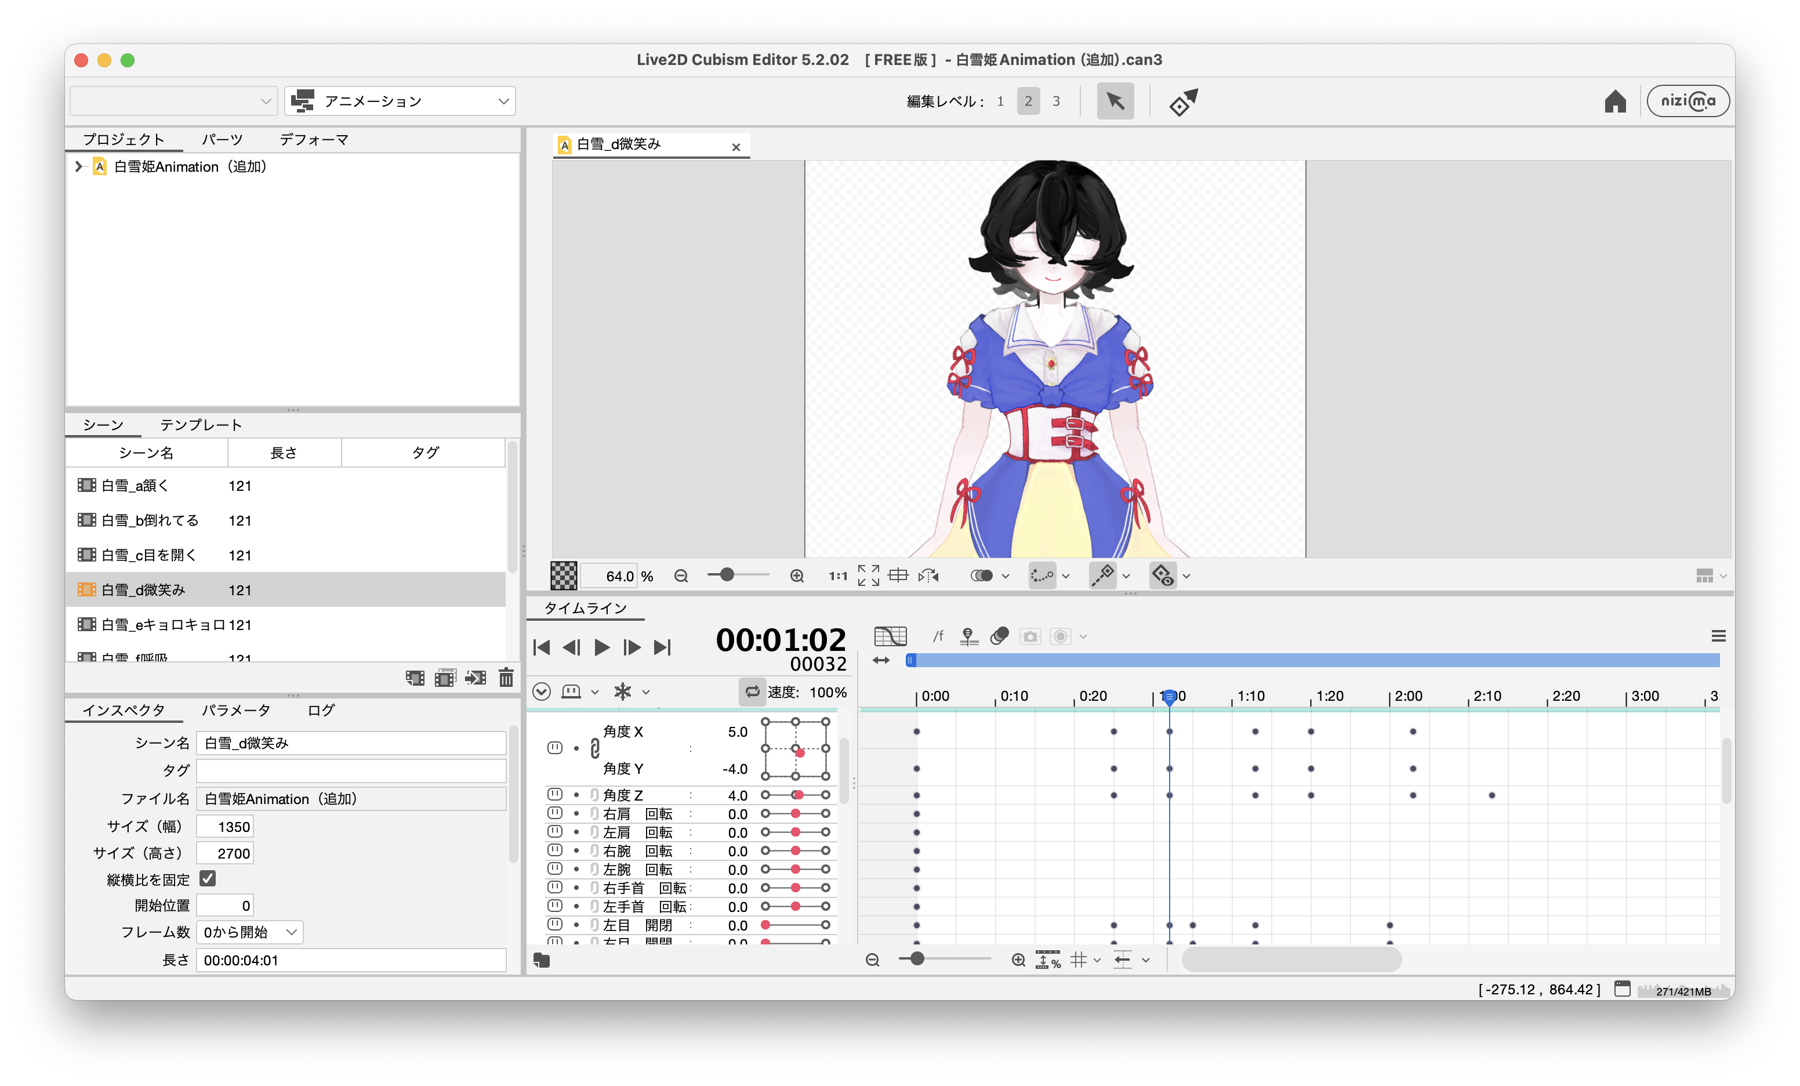
Task: Switch to the テンプレート tab
Action: [200, 424]
